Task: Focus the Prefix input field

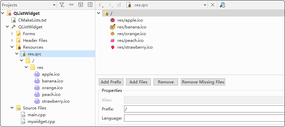Action: click(205, 109)
